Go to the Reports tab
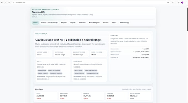 [x=64, y=23]
